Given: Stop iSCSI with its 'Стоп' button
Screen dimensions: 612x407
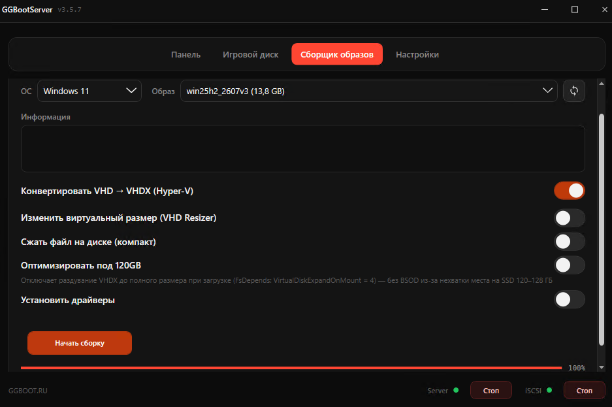Looking at the screenshot, I should tap(585, 390).
